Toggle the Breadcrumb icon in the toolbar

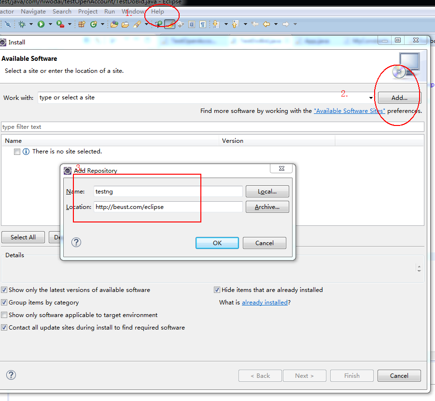tap(159, 25)
